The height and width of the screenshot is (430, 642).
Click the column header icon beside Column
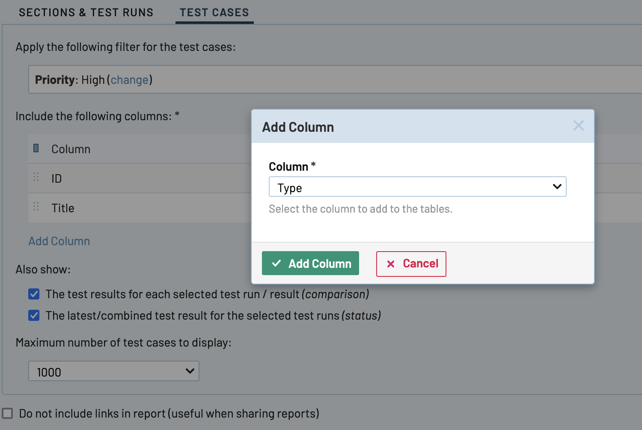[36, 148]
